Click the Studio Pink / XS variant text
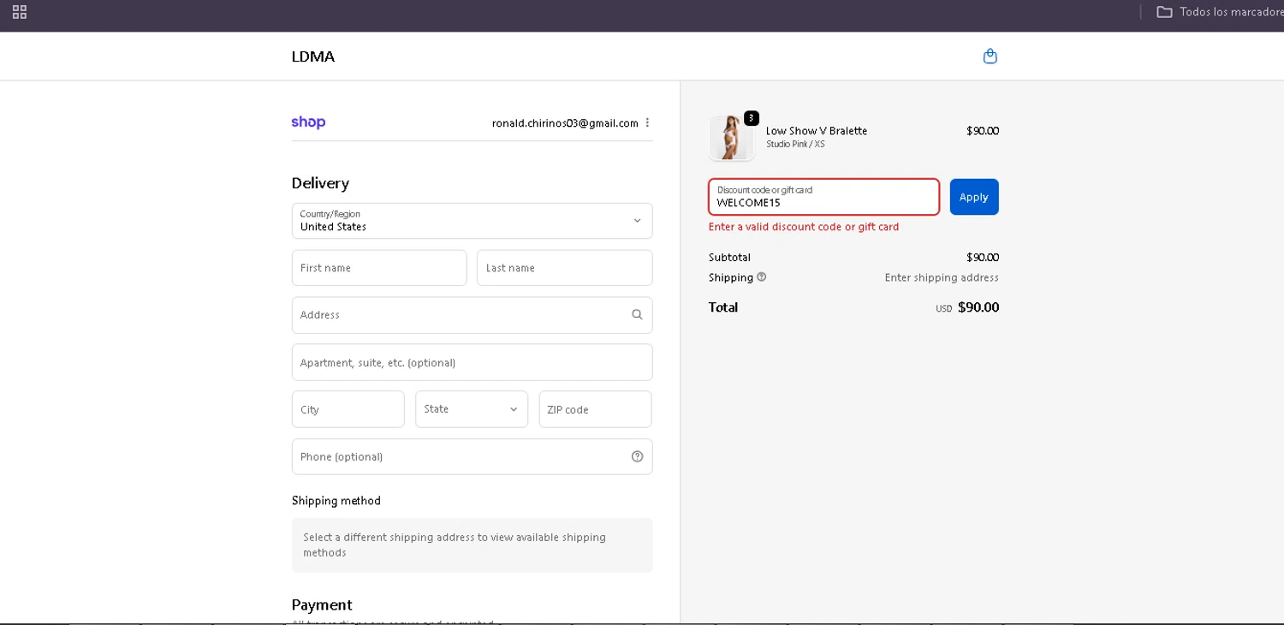 pos(795,145)
